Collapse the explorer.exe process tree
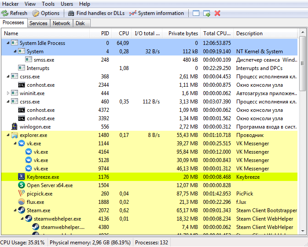Viewport: 308px width, 247px height. [8, 135]
